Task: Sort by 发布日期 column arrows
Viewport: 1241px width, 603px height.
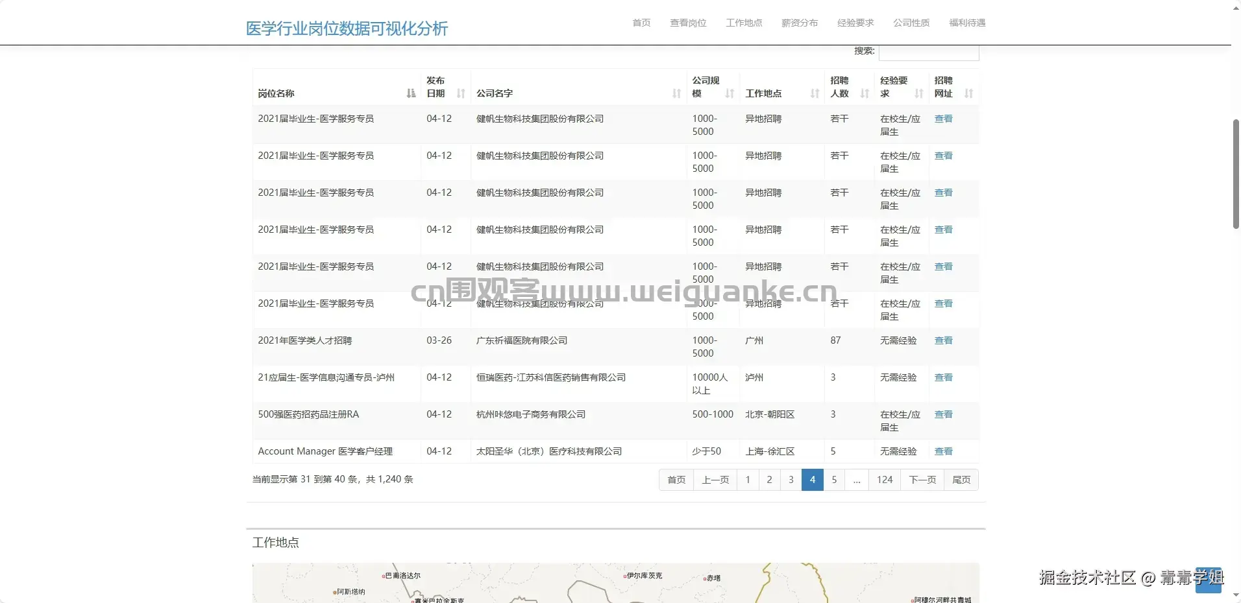Action: (x=461, y=93)
